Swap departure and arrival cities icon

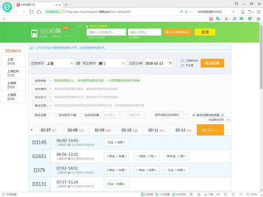(x=78, y=63)
